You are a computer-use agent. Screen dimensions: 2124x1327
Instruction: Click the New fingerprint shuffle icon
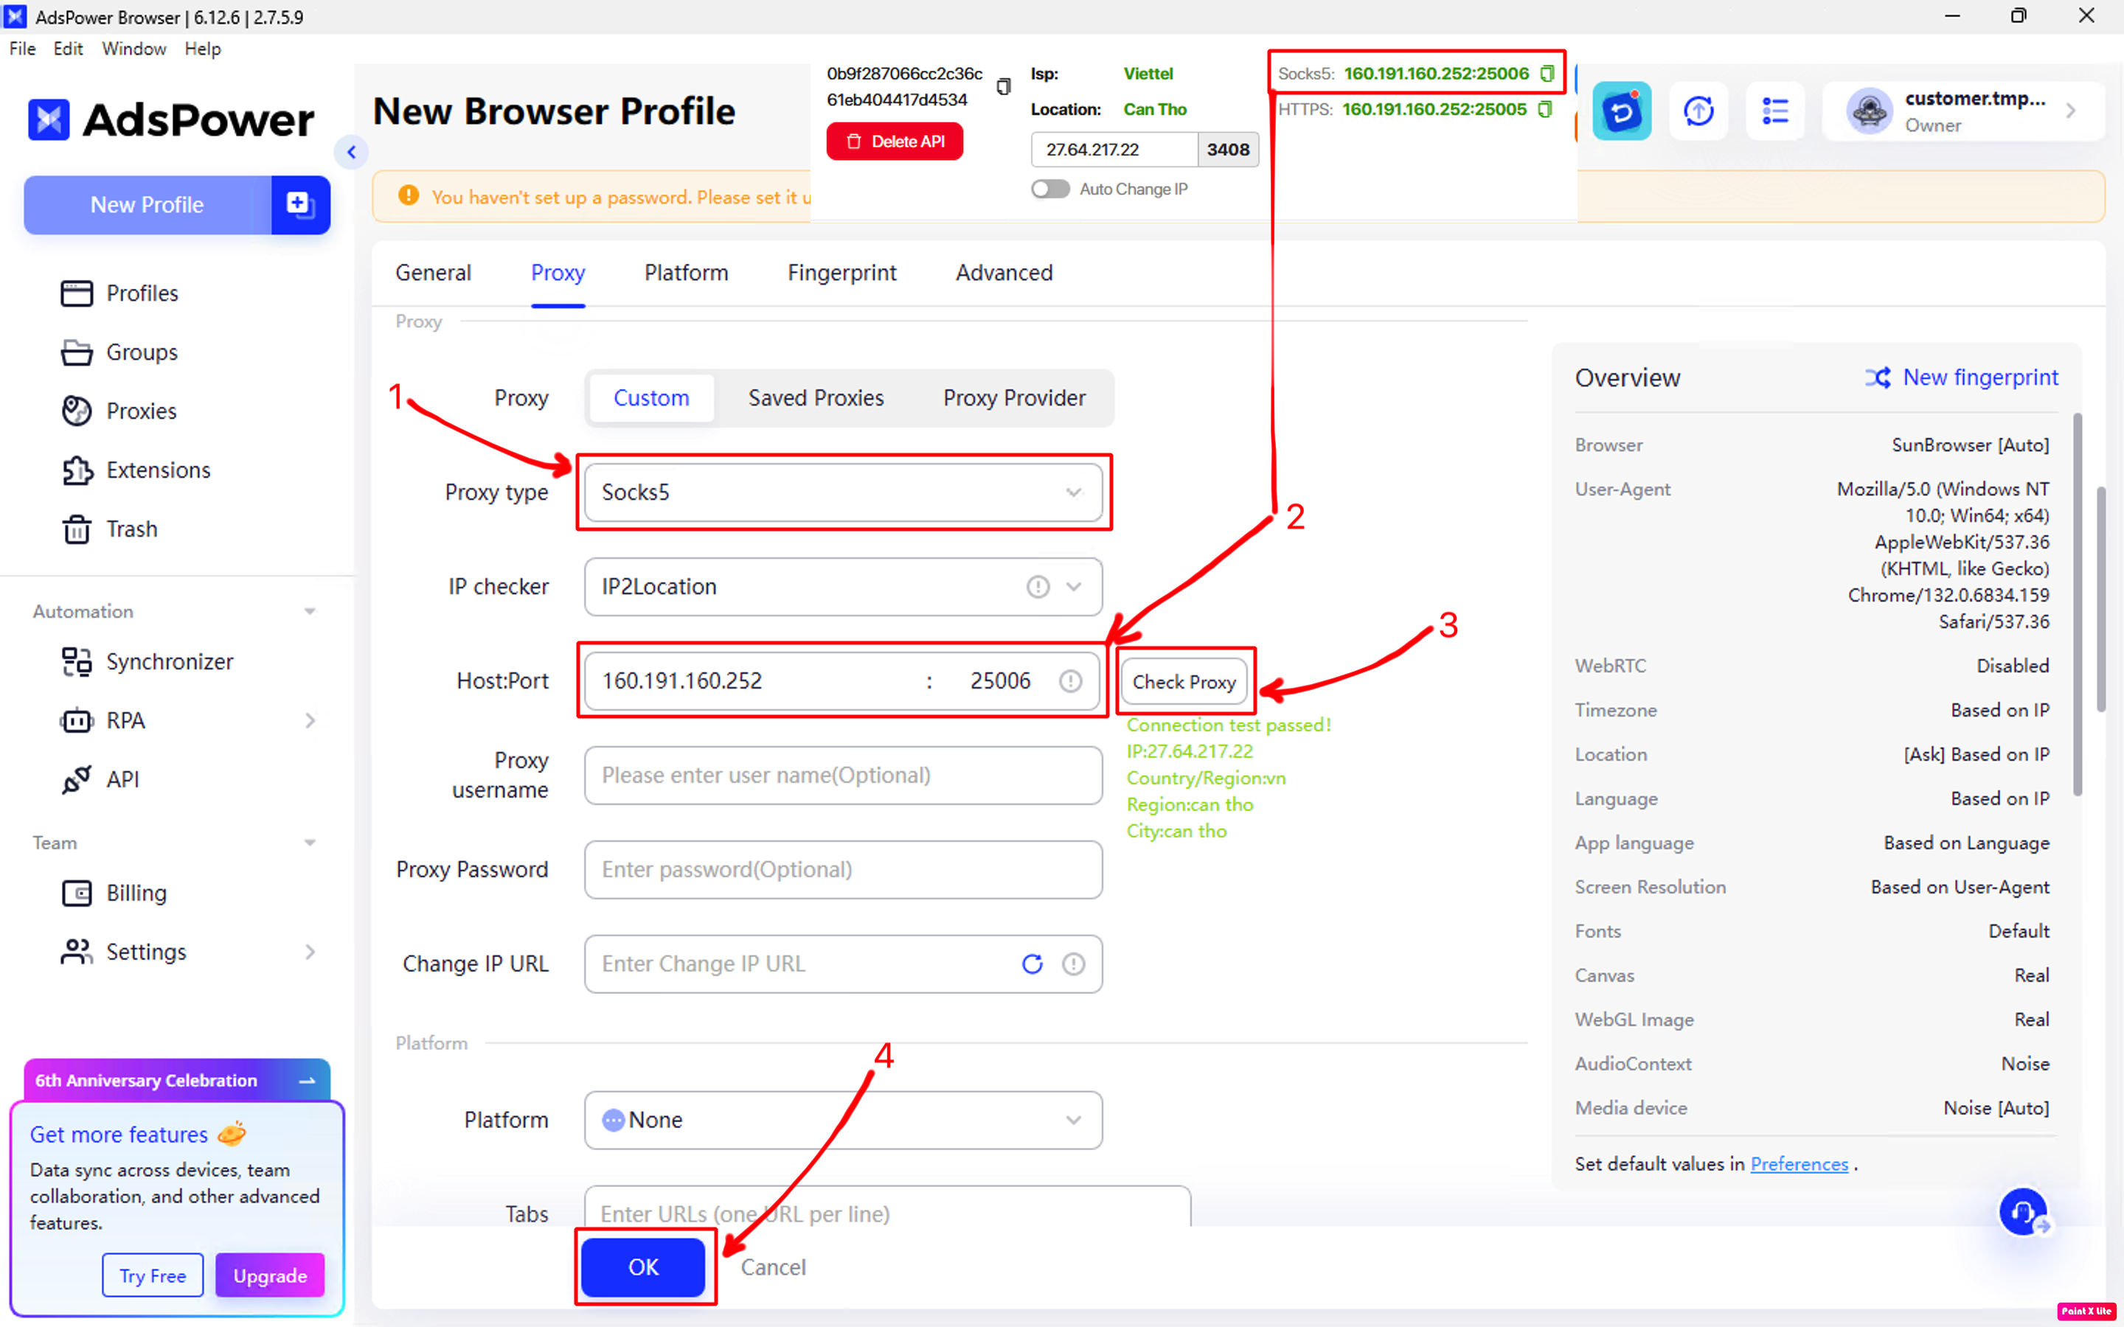(1878, 377)
